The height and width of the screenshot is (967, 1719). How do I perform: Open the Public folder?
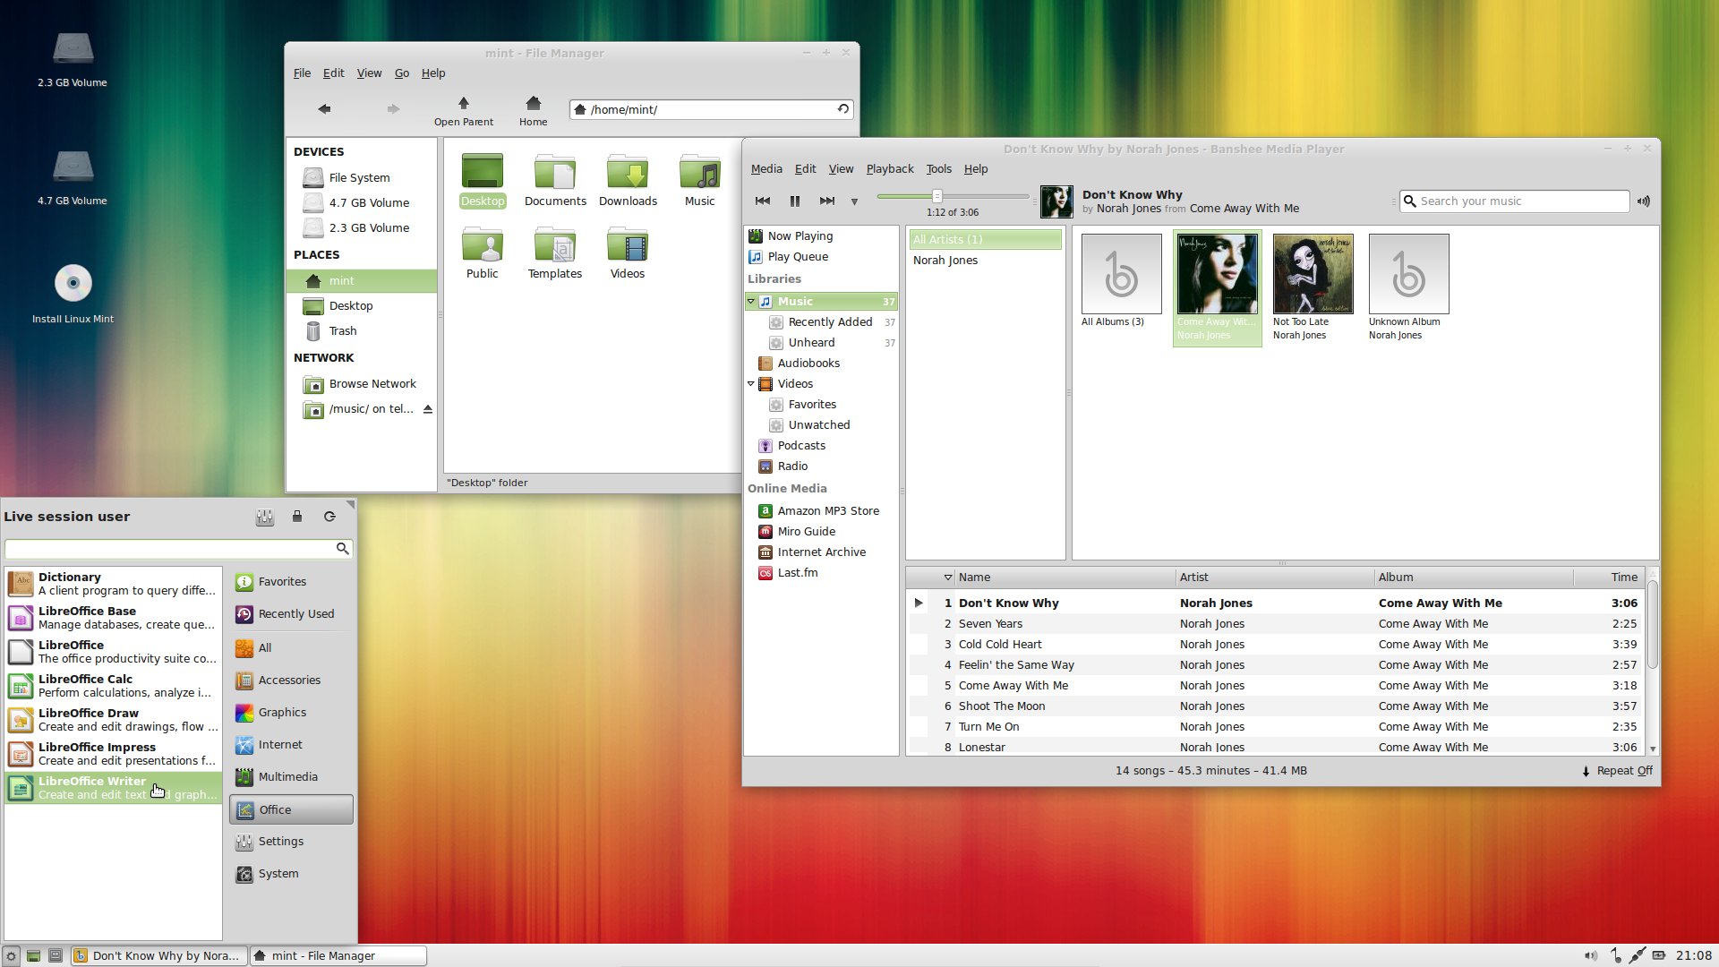(x=482, y=253)
